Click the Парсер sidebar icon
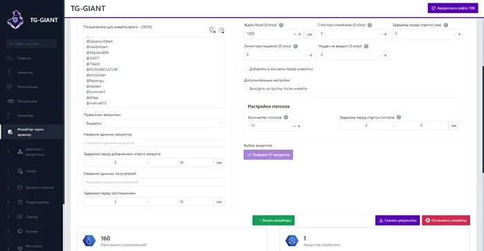This screenshot has height=251, width=484. [20, 217]
